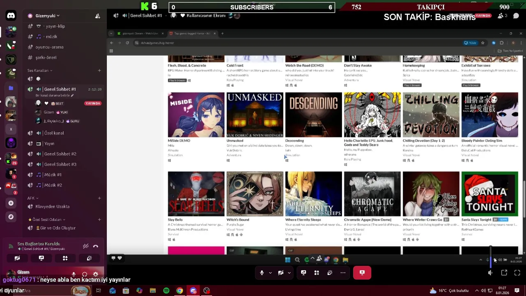Open soundboard from voice connection panel

click(89, 258)
